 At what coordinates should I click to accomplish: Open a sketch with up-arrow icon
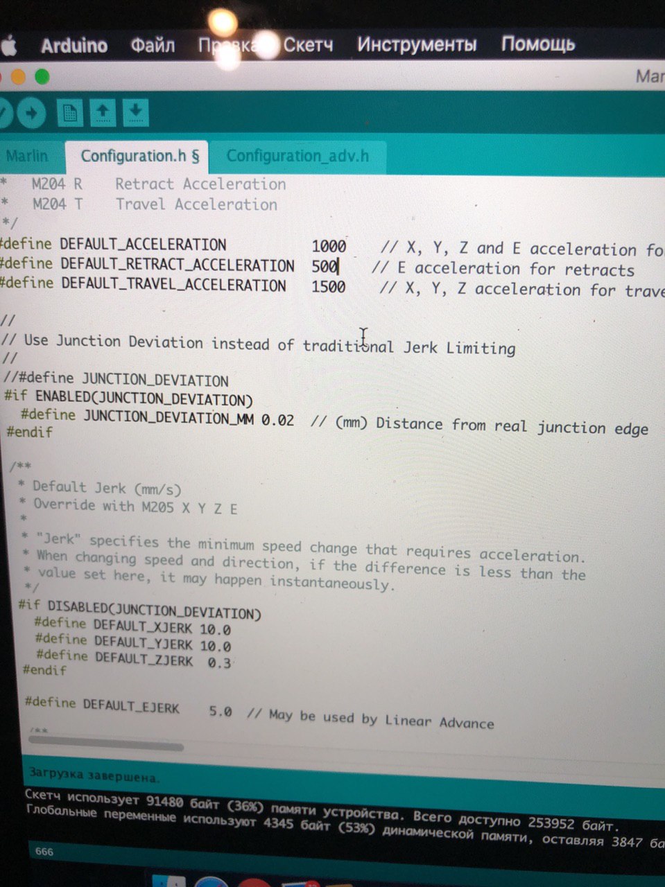(x=103, y=112)
